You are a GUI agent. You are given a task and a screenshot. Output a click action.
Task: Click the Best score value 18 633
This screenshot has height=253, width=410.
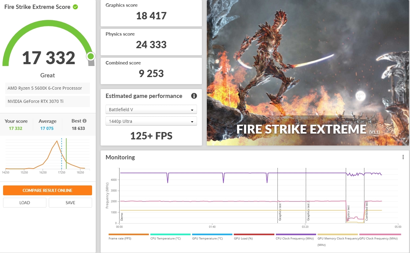pyautogui.click(x=78, y=128)
